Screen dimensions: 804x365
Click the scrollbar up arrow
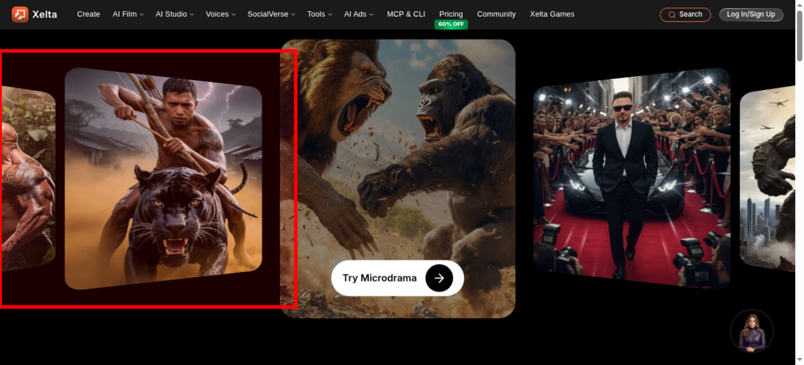tap(800, 4)
